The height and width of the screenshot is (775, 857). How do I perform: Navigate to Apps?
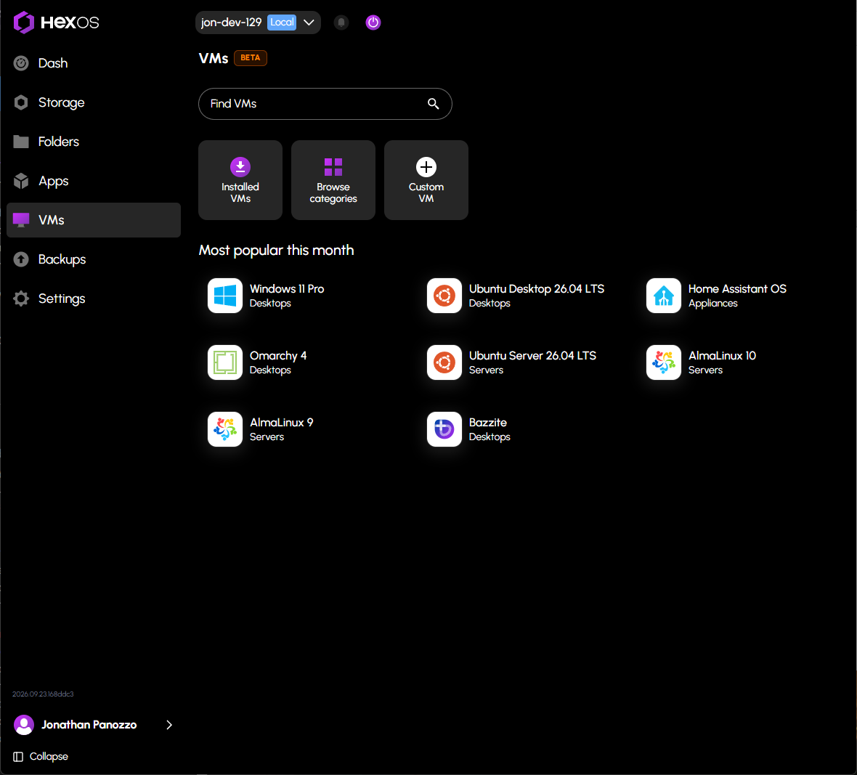click(94, 181)
